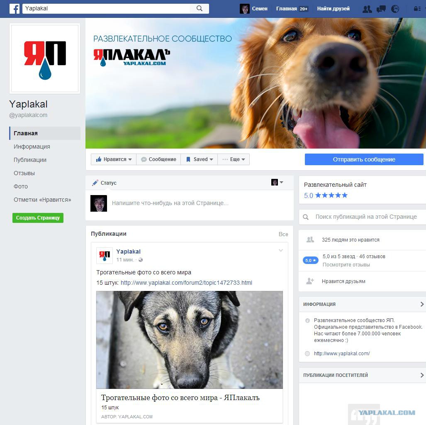Click the globe icon beside website link
This screenshot has width=426, height=425.
tap(307, 354)
